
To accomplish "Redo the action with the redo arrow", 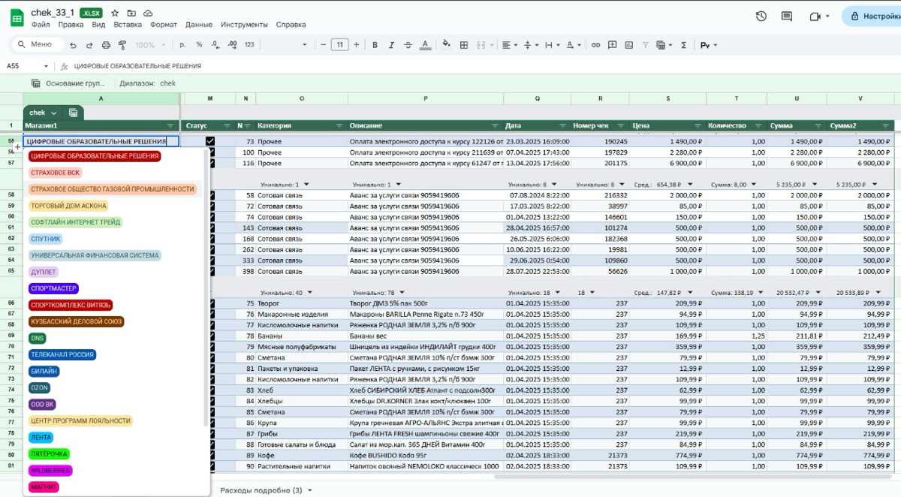I will (89, 45).
